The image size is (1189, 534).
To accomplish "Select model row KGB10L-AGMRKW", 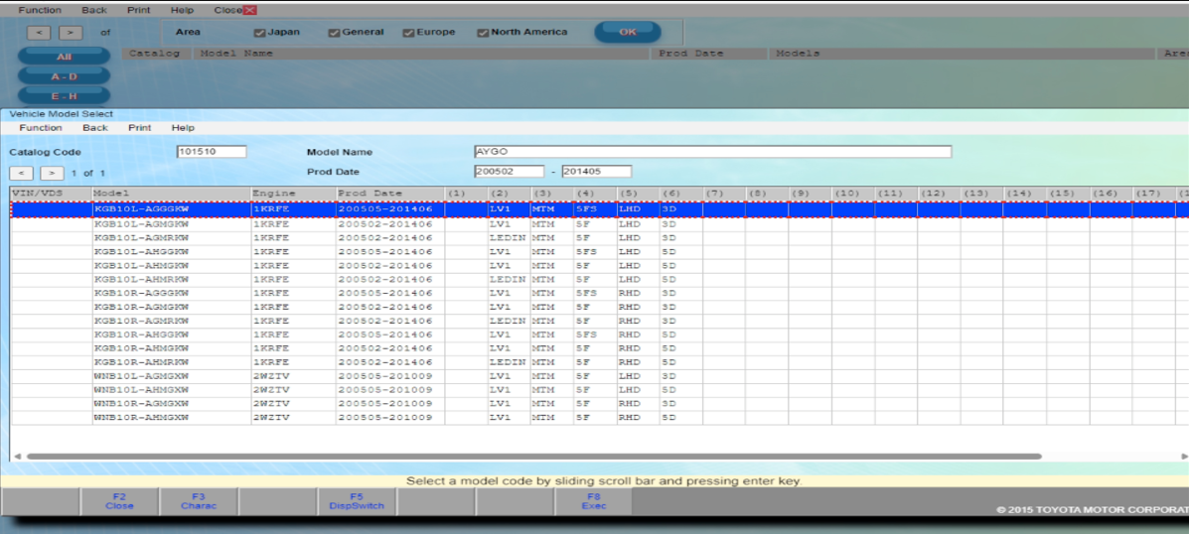I will (x=599, y=238).
